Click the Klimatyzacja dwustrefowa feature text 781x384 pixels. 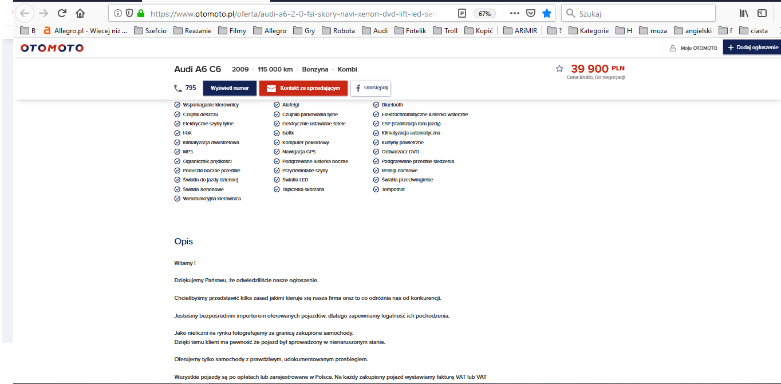211,142
